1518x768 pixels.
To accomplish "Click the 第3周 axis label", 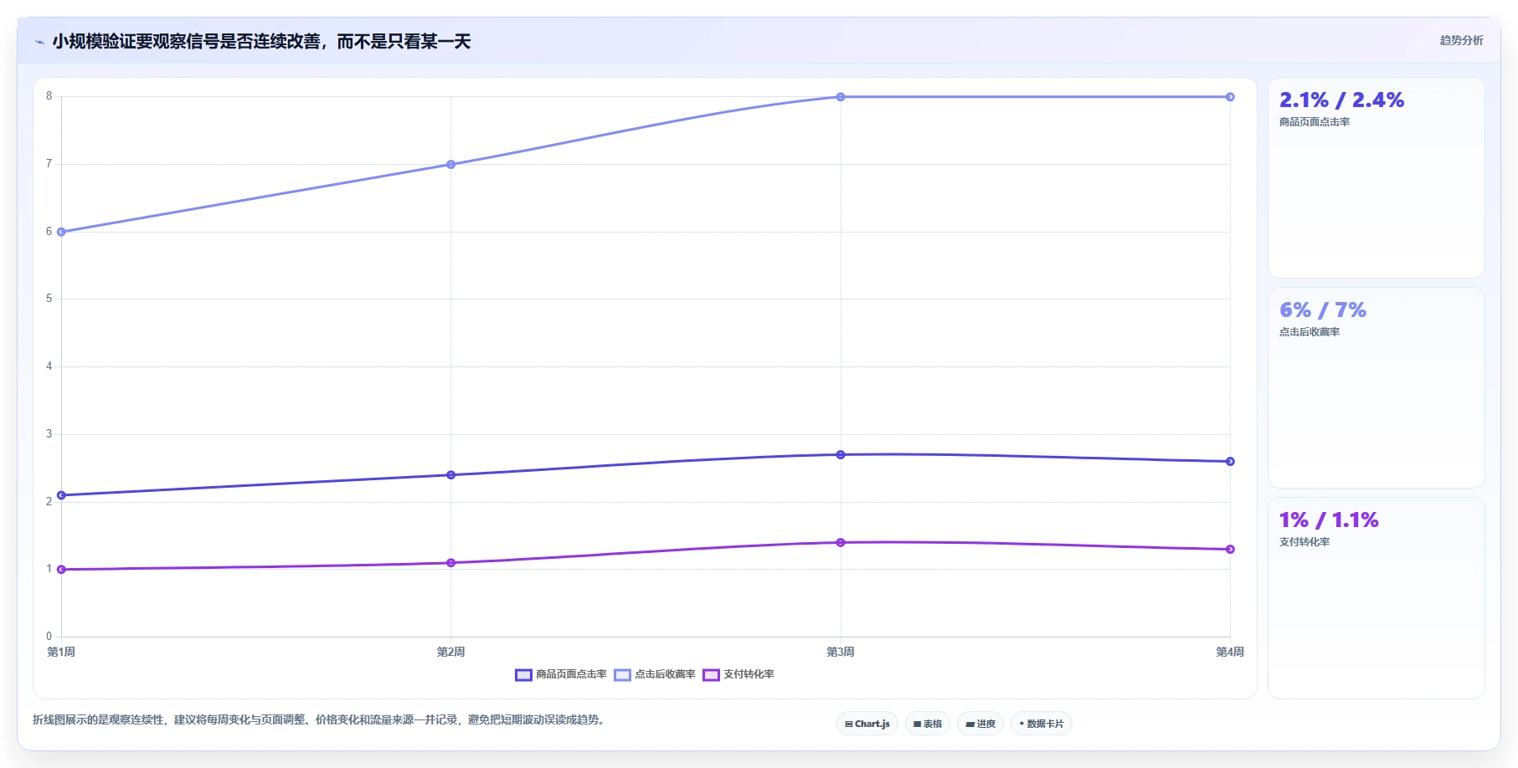I will [841, 652].
